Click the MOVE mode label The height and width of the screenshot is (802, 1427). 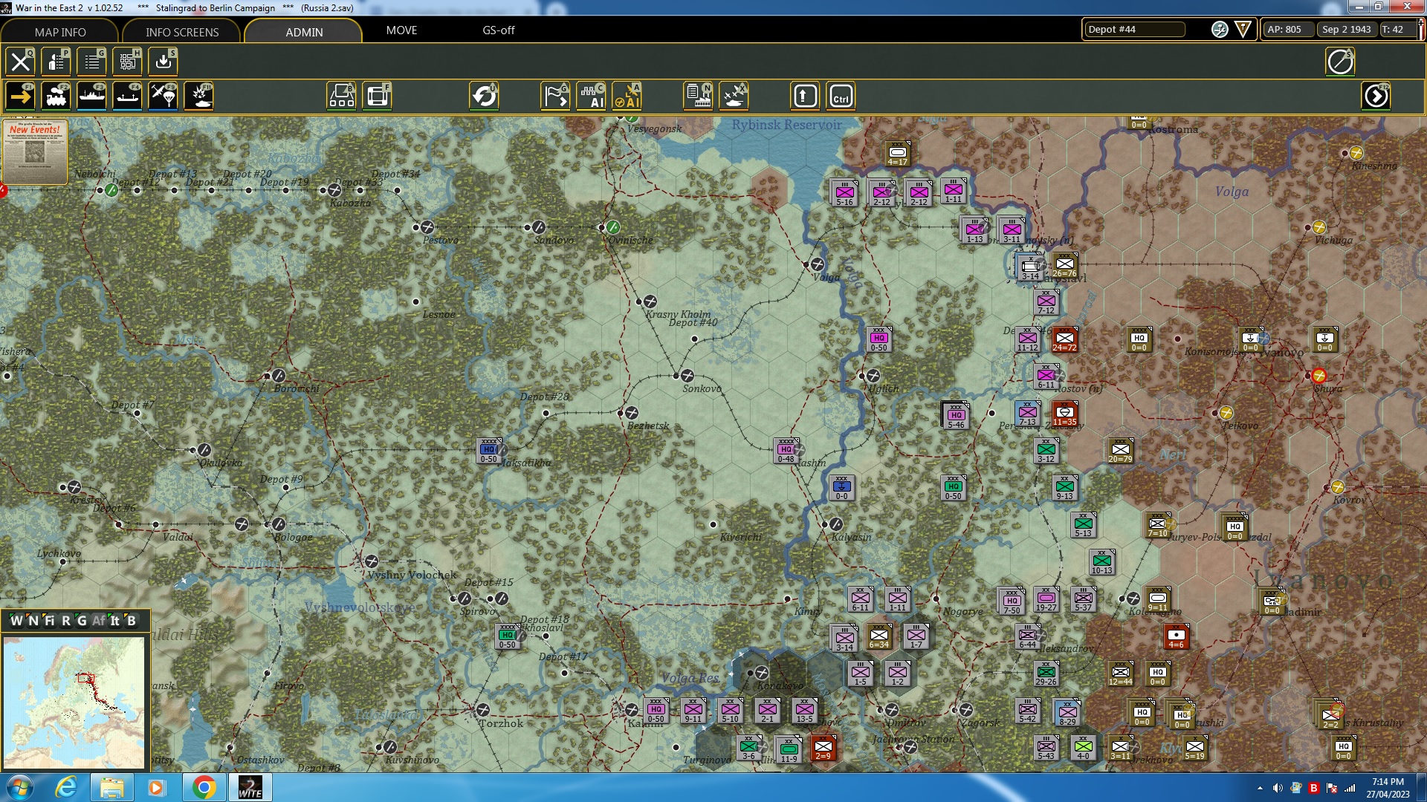click(401, 30)
